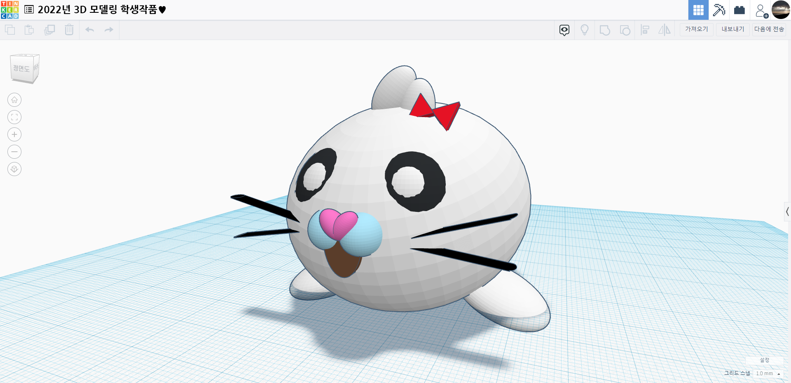The width and height of the screenshot is (791, 383).
Task: Select the red bow shape
Action: point(435,112)
